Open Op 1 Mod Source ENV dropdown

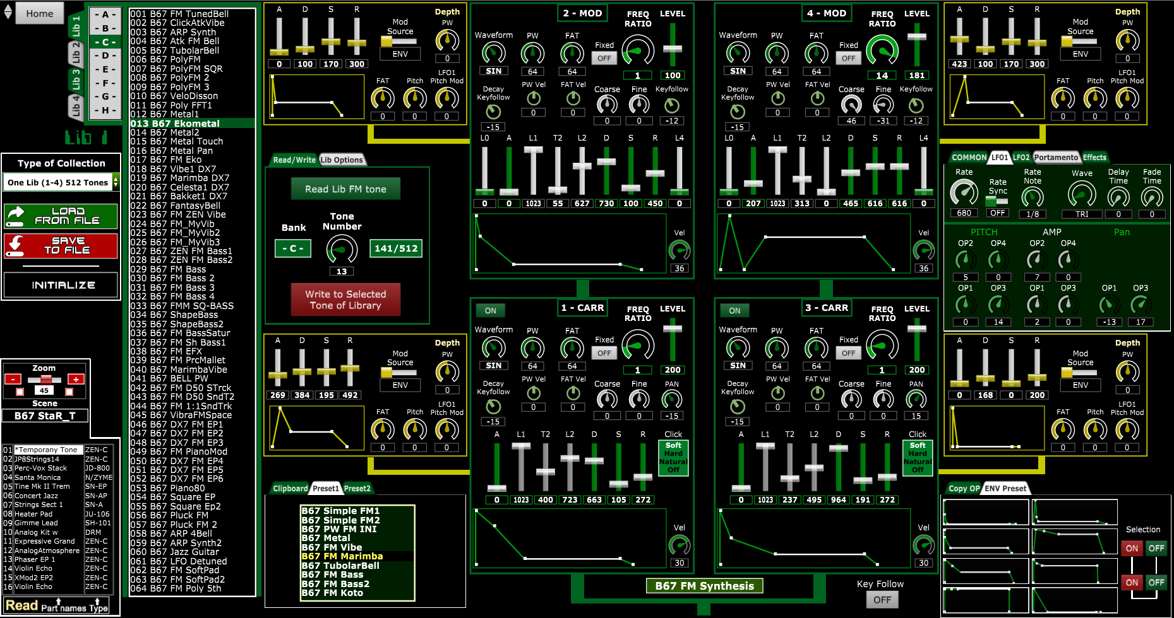tap(400, 385)
